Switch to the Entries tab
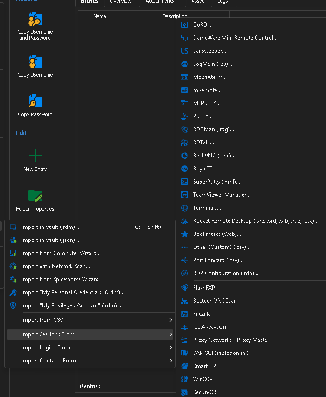Image resolution: width=326 pixels, height=397 pixels. [x=89, y=2]
